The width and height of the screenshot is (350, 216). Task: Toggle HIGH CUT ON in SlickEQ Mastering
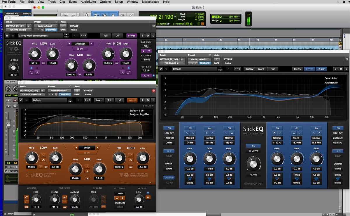[x=338, y=128]
